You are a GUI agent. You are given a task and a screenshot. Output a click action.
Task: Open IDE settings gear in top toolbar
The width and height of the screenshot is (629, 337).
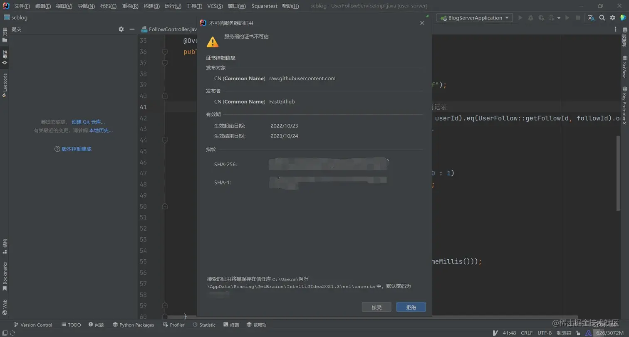point(612,18)
